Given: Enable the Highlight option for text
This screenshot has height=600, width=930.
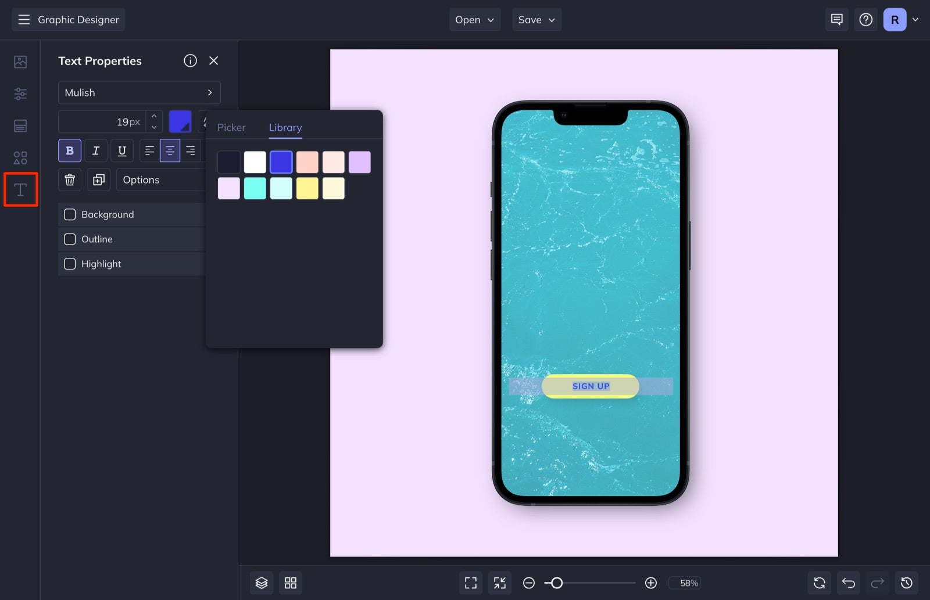Looking at the screenshot, I should (70, 264).
